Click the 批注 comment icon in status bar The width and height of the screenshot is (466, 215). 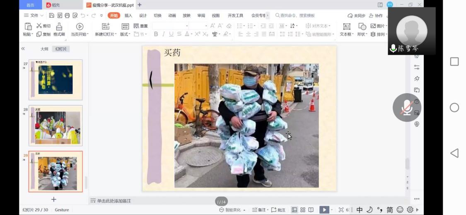[274, 210]
